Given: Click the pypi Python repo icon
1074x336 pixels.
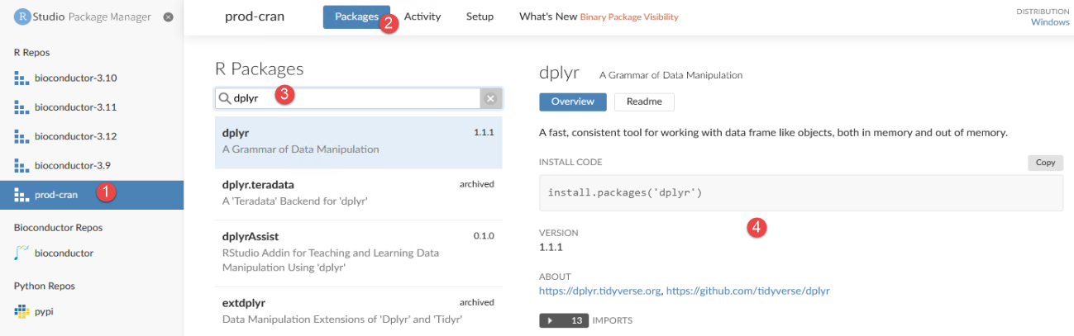Looking at the screenshot, I should (21, 311).
